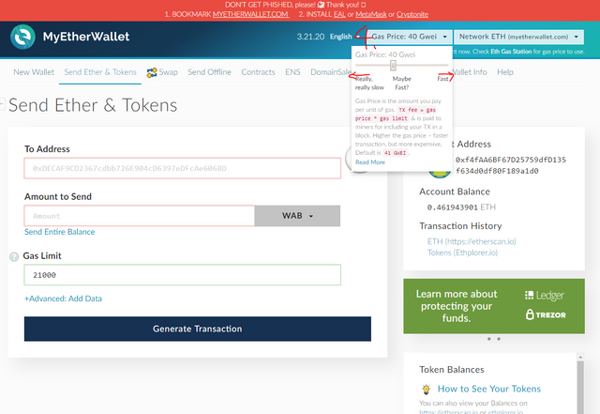
Task: Click the Ledger logo in green banner
Action: (545, 295)
